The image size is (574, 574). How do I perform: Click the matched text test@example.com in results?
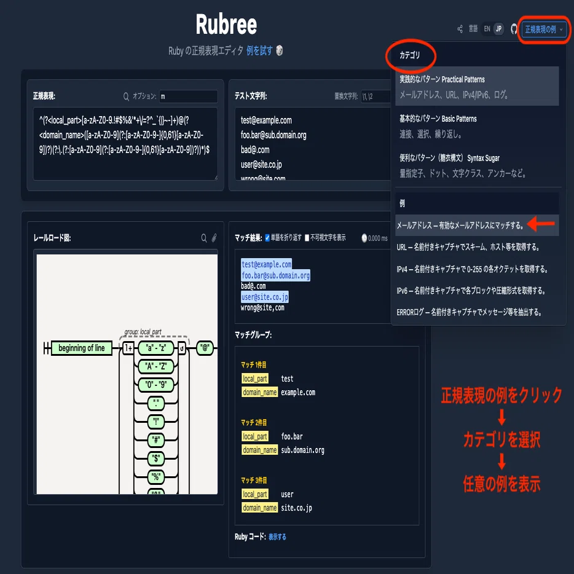(266, 264)
